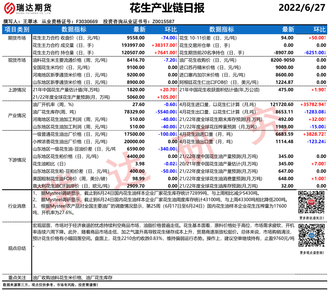The width and height of the screenshot is (329, 291).
Task: Select the 项目类别 column header
Action: click(x=17, y=30)
